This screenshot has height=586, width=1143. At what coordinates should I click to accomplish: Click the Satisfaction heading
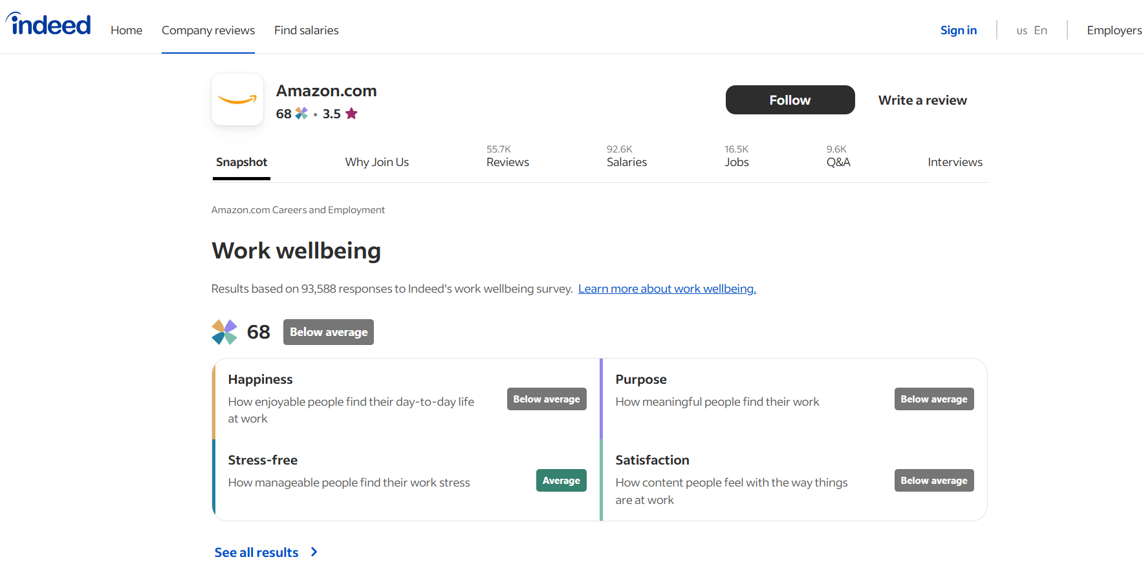click(x=653, y=460)
